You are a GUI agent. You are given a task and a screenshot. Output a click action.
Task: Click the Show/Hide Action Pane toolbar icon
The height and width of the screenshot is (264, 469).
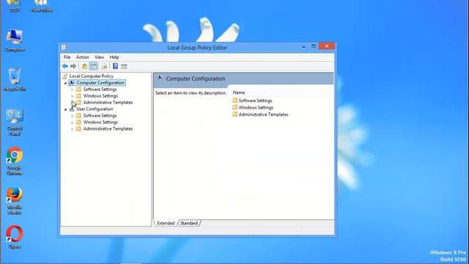pos(124,66)
